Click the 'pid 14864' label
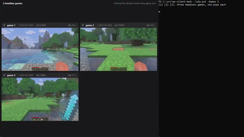244x137 pixels. point(41,75)
